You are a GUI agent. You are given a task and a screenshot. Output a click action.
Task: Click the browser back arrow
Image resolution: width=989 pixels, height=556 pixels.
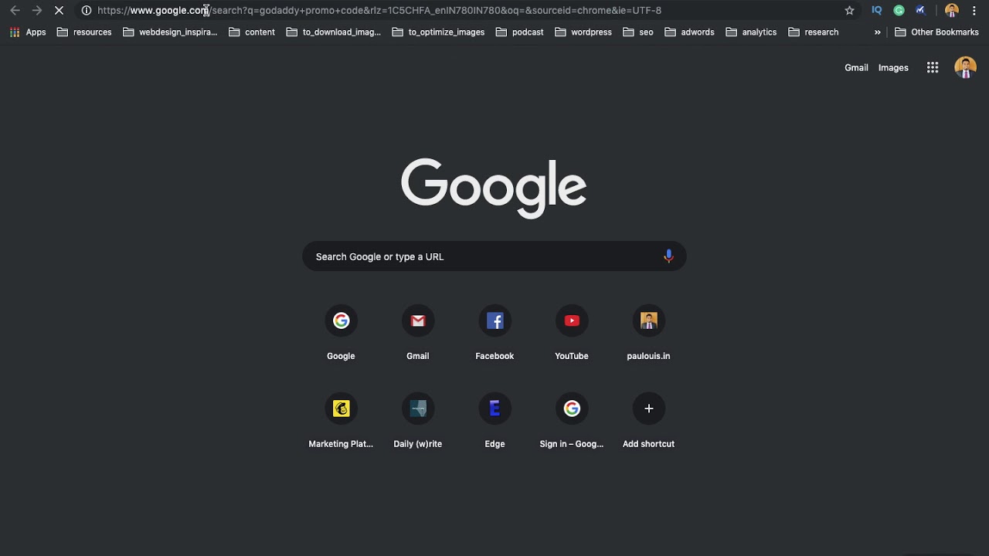tap(15, 10)
